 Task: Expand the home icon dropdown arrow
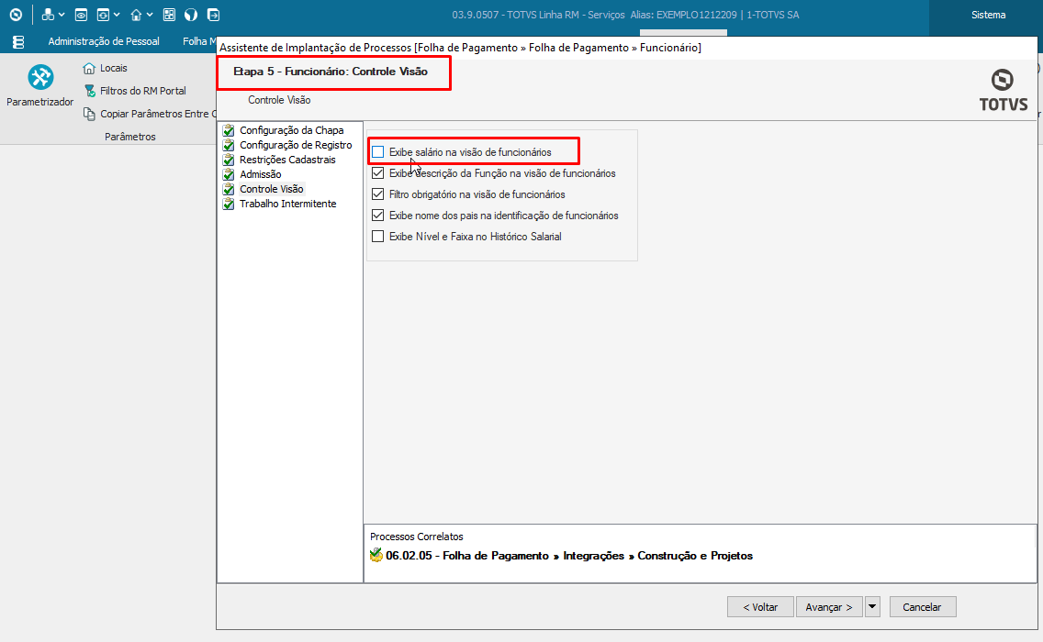[150, 15]
